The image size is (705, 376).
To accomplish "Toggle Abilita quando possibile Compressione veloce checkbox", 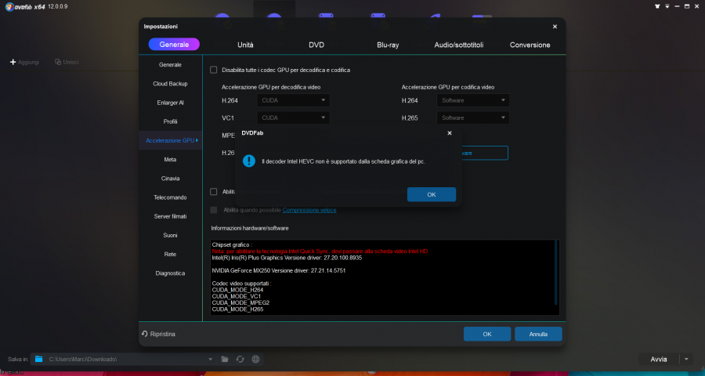I will point(214,210).
